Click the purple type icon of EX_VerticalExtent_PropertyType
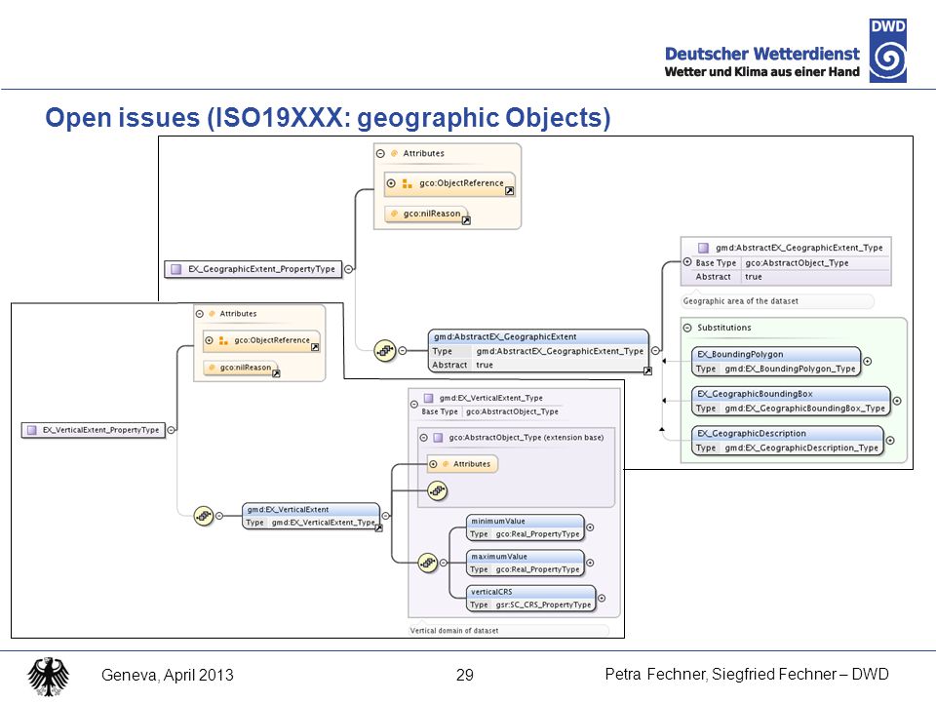This screenshot has width=936, height=702. [32, 430]
